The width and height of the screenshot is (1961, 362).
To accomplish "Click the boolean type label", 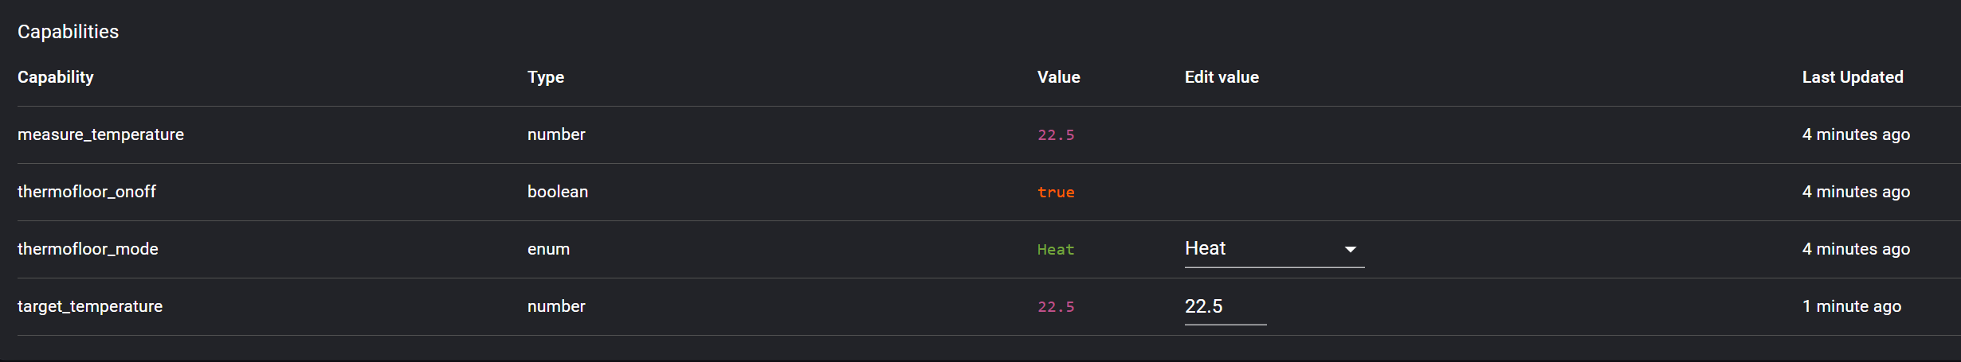I will (x=558, y=192).
